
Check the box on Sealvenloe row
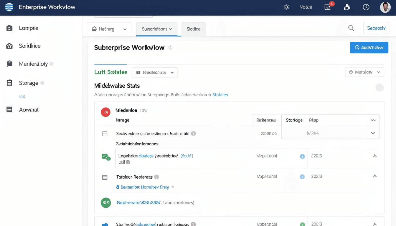coord(105,134)
